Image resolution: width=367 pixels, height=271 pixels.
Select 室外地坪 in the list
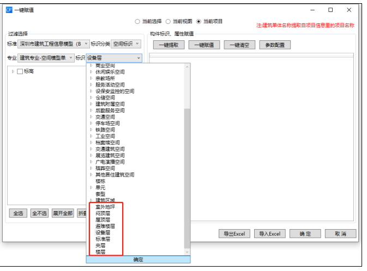pyautogui.click(x=105, y=207)
